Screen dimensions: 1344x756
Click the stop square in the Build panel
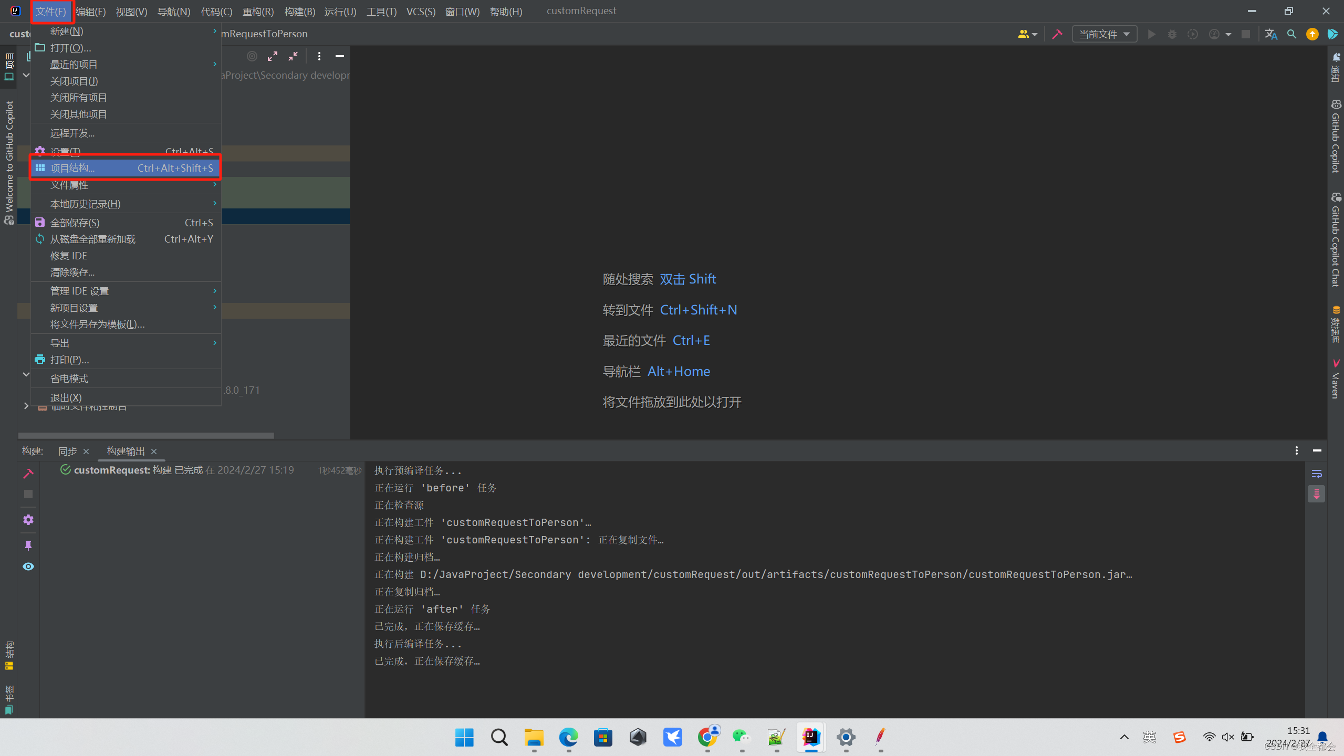[x=28, y=494]
